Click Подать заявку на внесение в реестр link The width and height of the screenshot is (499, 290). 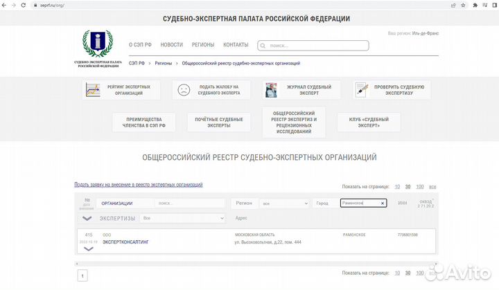[139, 185]
